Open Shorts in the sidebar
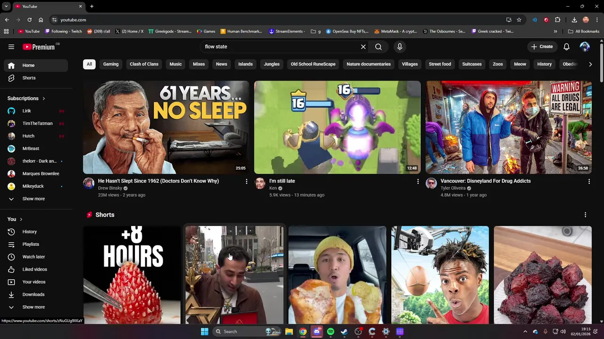 36,78
